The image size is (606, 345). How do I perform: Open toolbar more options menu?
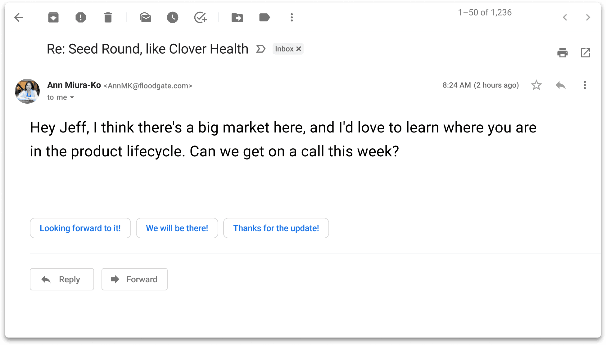click(x=292, y=17)
